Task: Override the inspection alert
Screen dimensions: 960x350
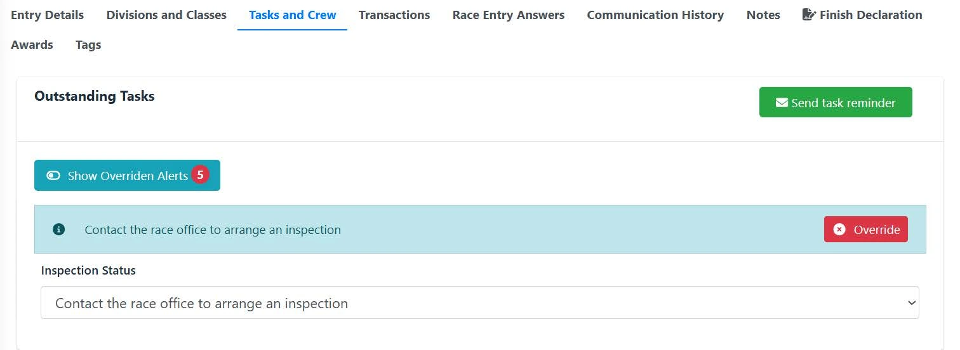Action: (866, 230)
